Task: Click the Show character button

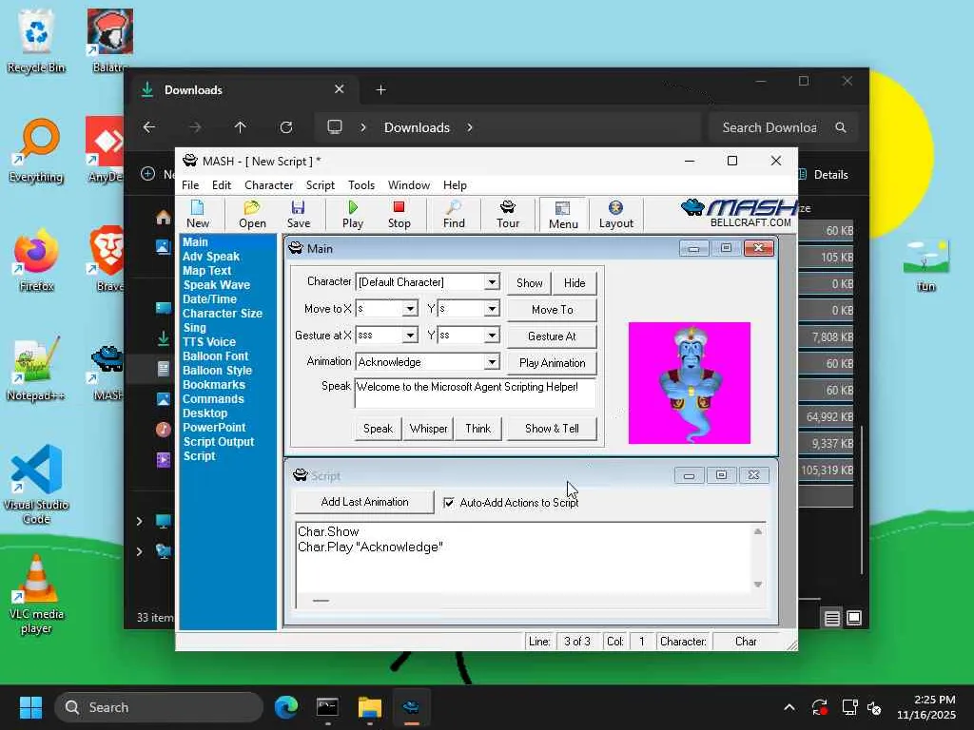Action: (529, 283)
